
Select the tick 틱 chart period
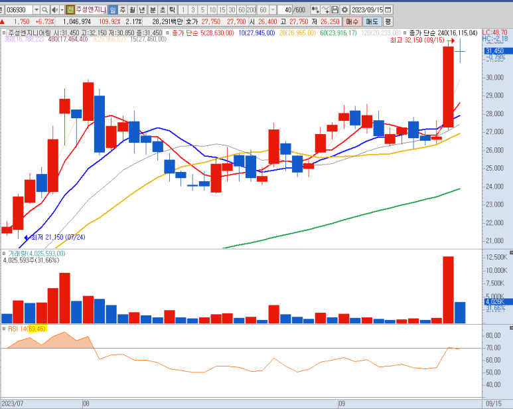tap(172, 10)
